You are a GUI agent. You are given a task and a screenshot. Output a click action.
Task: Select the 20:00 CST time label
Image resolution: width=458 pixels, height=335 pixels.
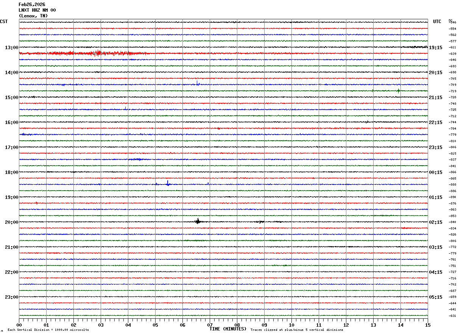11,222
